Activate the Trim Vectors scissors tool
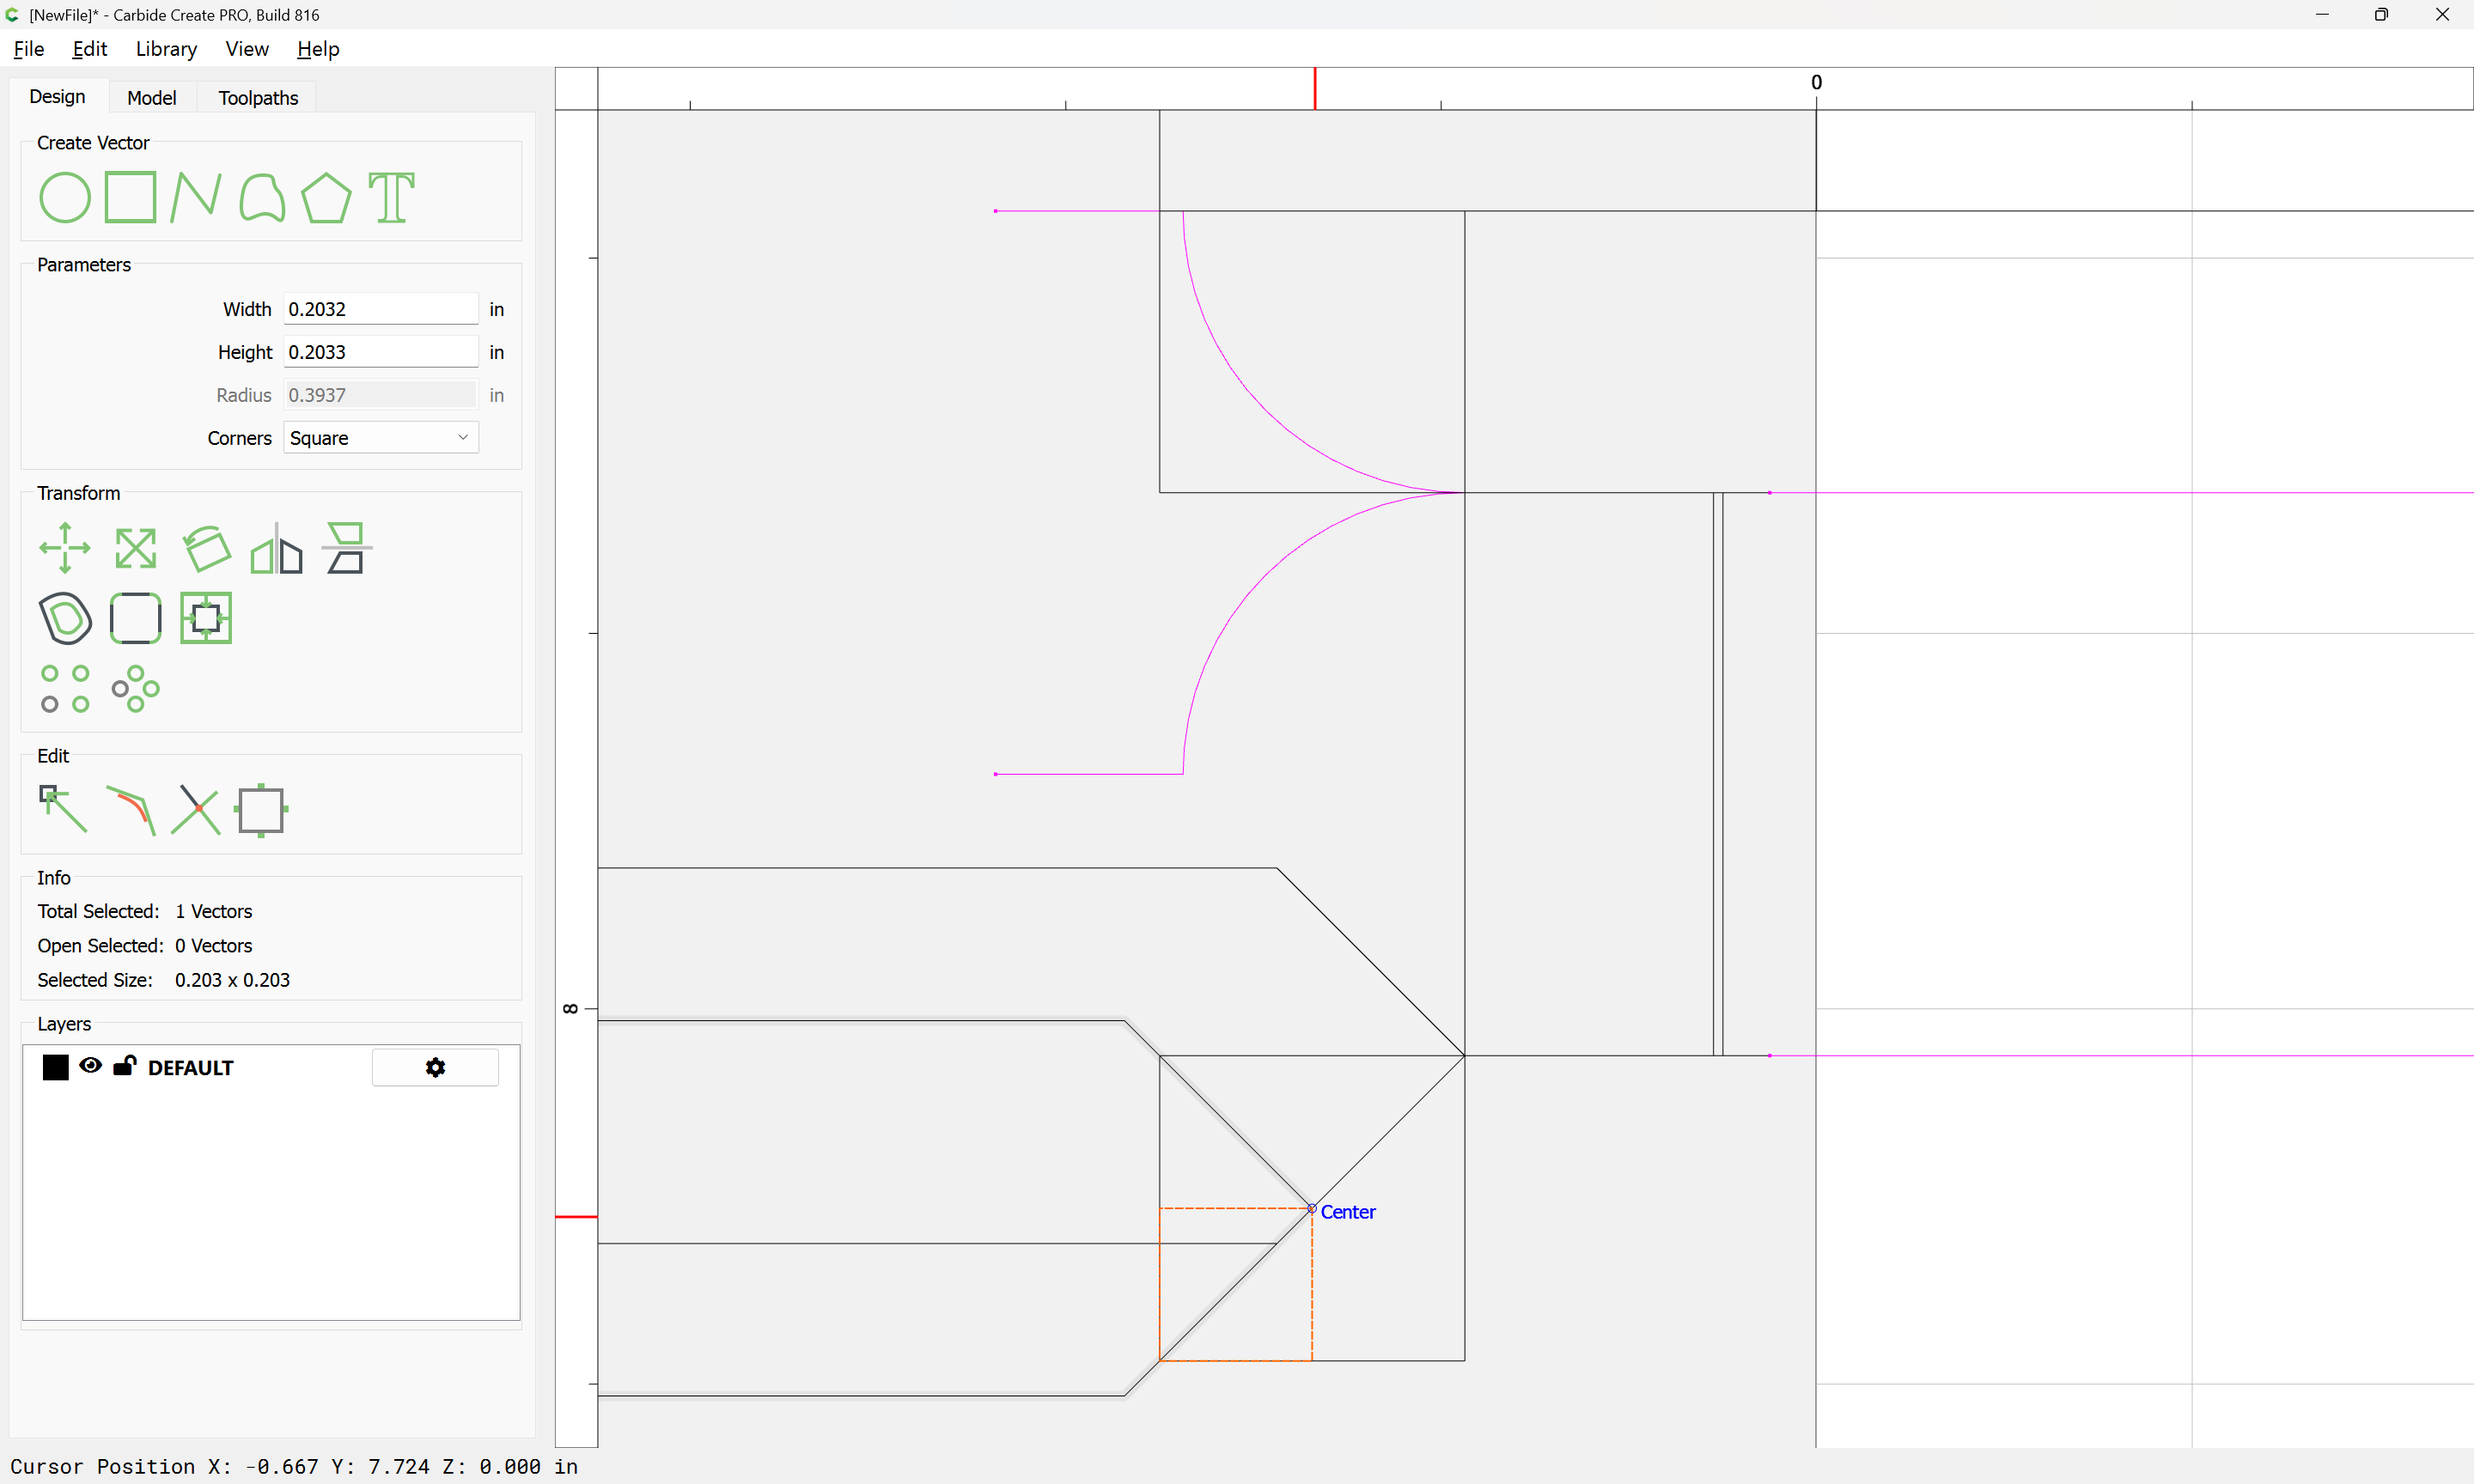This screenshot has width=2474, height=1484. coord(196,810)
